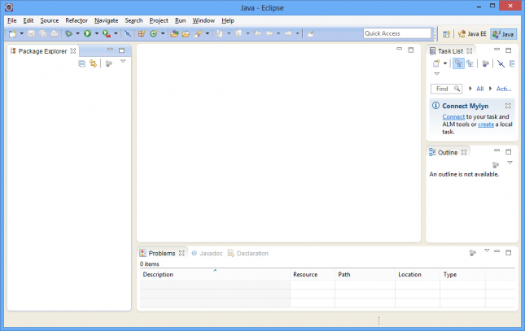Image resolution: width=525 pixels, height=331 pixels.
Task: Switch to the Declaration tab
Action: (248, 254)
